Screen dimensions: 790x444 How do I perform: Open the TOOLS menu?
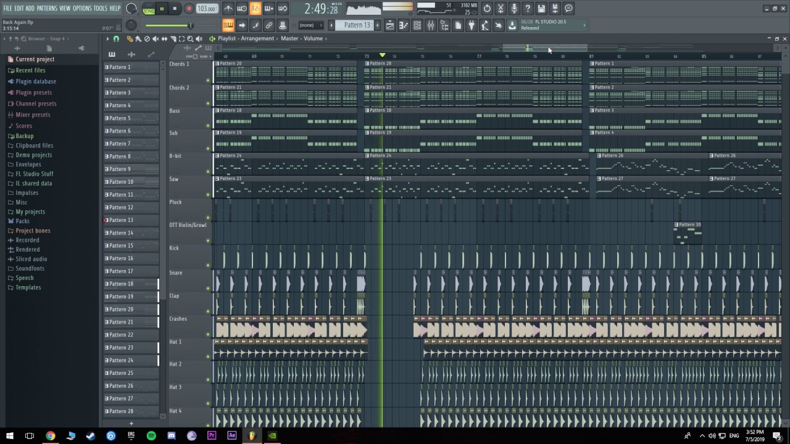tap(100, 8)
